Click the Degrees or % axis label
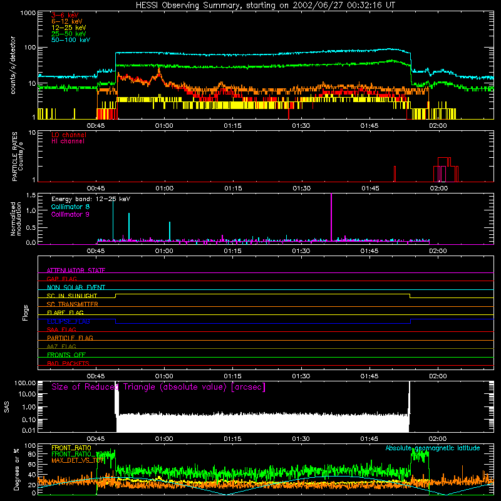501x501 pixels. tap(16, 469)
